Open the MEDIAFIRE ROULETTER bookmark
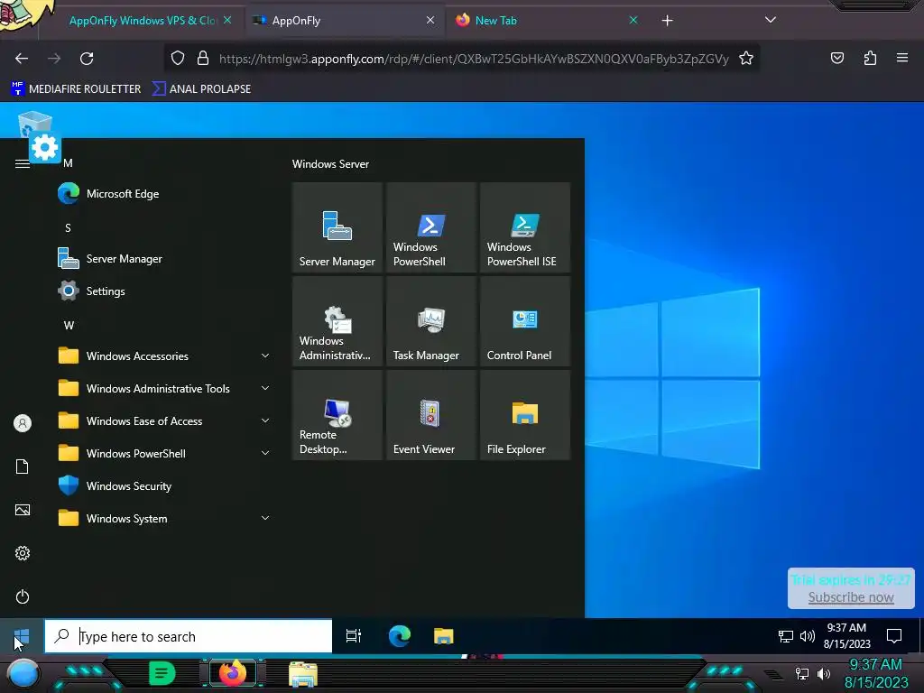Image resolution: width=924 pixels, height=693 pixels. tap(76, 89)
